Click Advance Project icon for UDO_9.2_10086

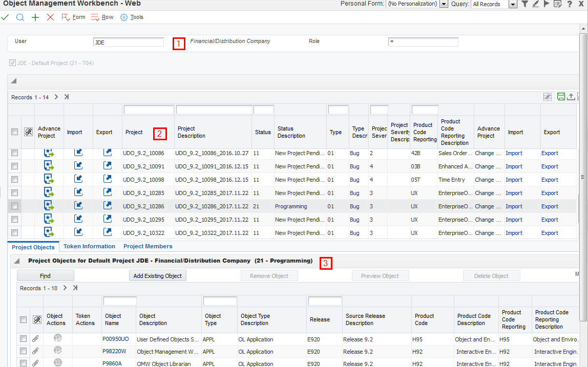49,153
